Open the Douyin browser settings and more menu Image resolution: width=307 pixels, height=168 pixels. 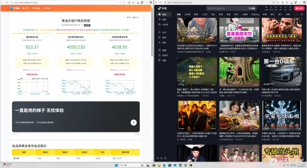(x=300, y=3)
